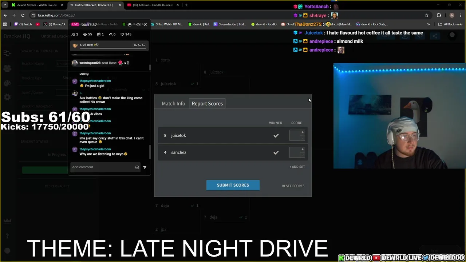Click the Submit Scores button
This screenshot has height=262, width=466.
tap(233, 185)
